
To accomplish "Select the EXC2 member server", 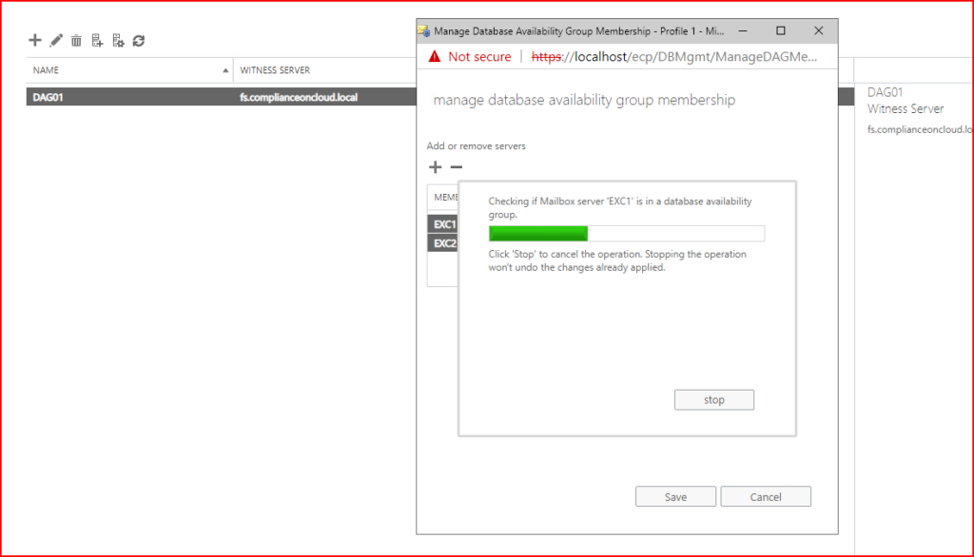I will [x=444, y=243].
